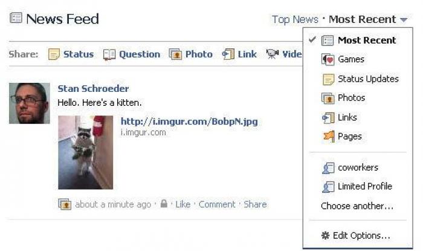The width and height of the screenshot is (423, 251).
Task: Like Stan Schroeder's post
Action: pos(182,204)
